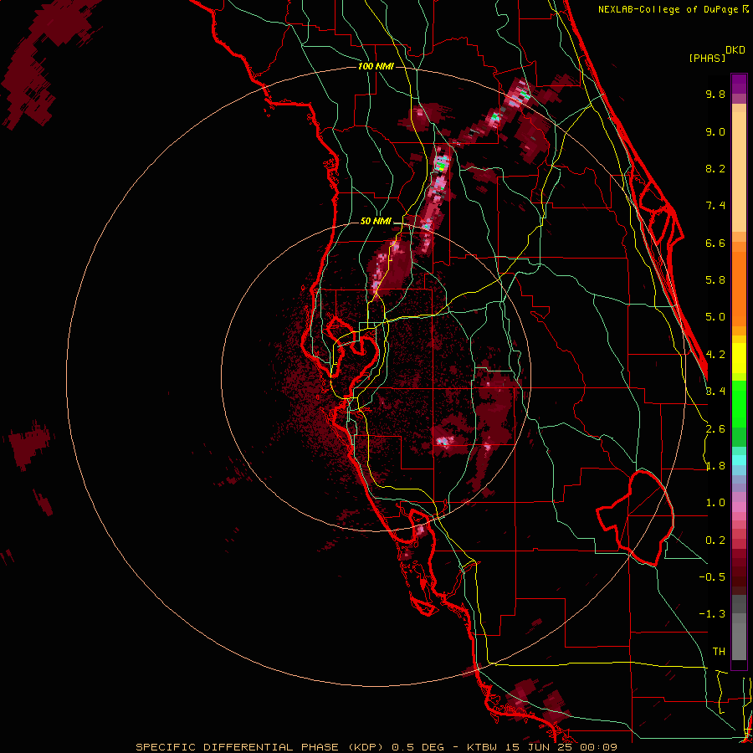Viewport: 753px width, 753px height.
Task: Click the -1.3 value on the color scale
Action: click(712, 614)
